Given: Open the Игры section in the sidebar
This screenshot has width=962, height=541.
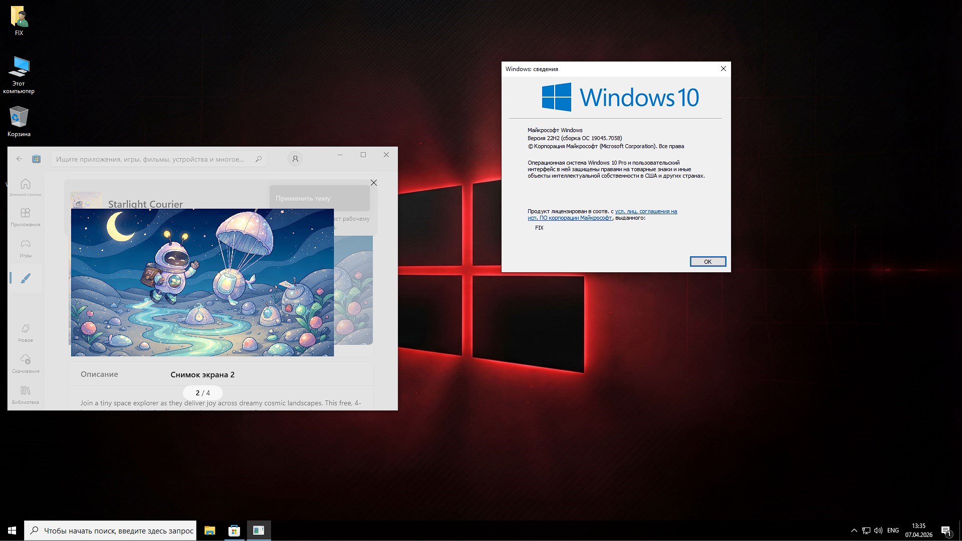Looking at the screenshot, I should (x=25, y=247).
